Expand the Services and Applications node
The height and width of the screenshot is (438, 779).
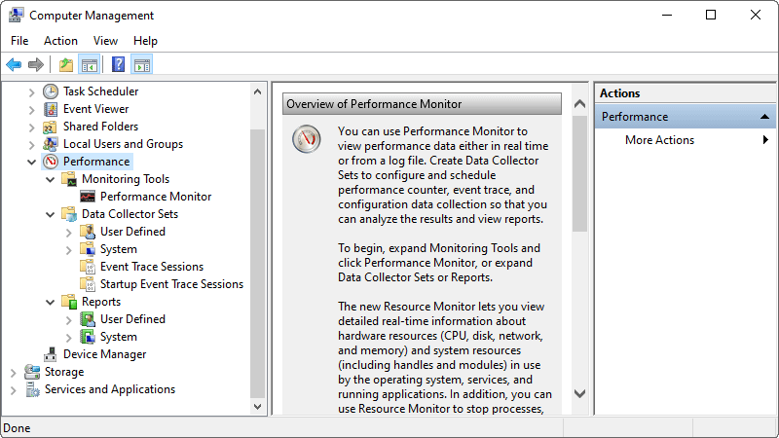(x=13, y=390)
